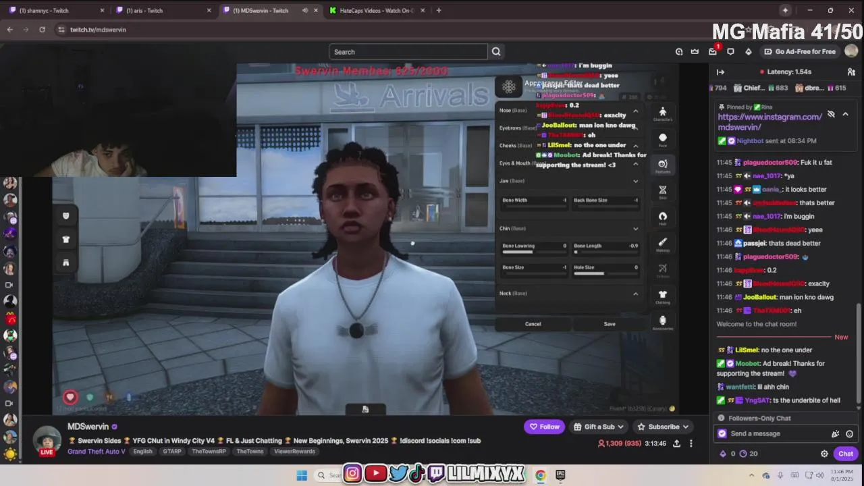Open Twitch notifications inbox with badge
The width and height of the screenshot is (864, 486).
click(x=713, y=51)
